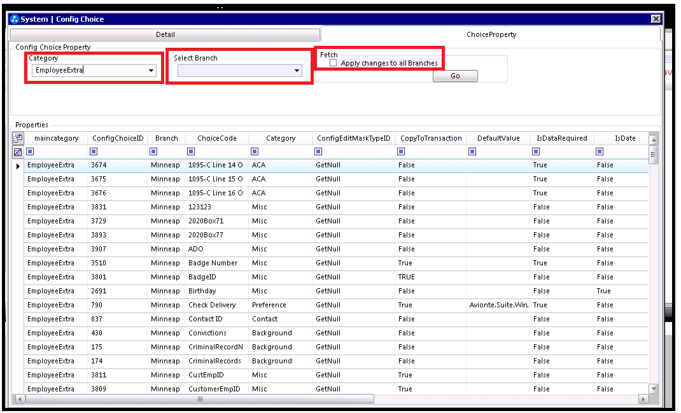Image resolution: width=681 pixels, height=413 pixels.
Task: Sort by ConfigChoiceID column header
Action: click(118, 138)
